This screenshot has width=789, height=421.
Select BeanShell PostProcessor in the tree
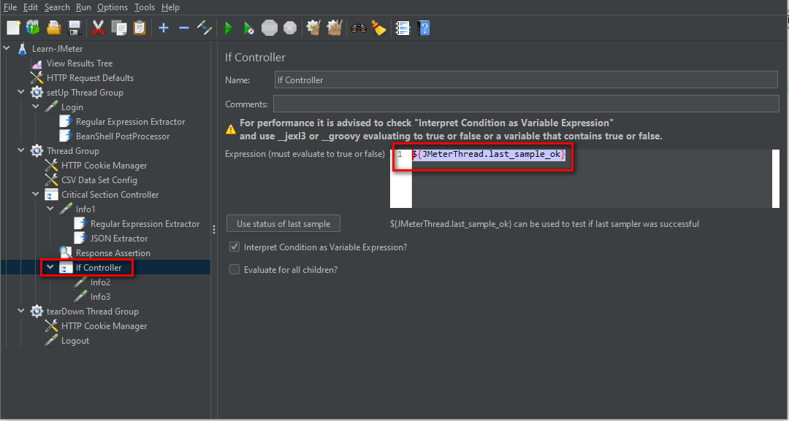(x=123, y=136)
